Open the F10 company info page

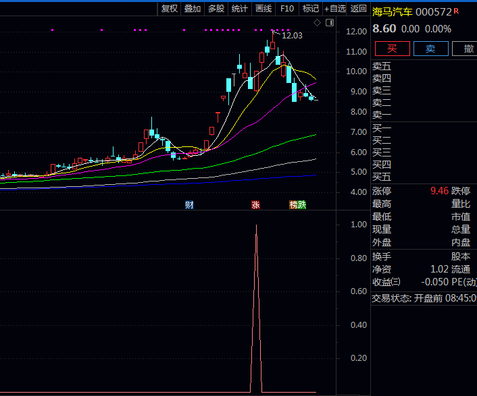point(287,9)
